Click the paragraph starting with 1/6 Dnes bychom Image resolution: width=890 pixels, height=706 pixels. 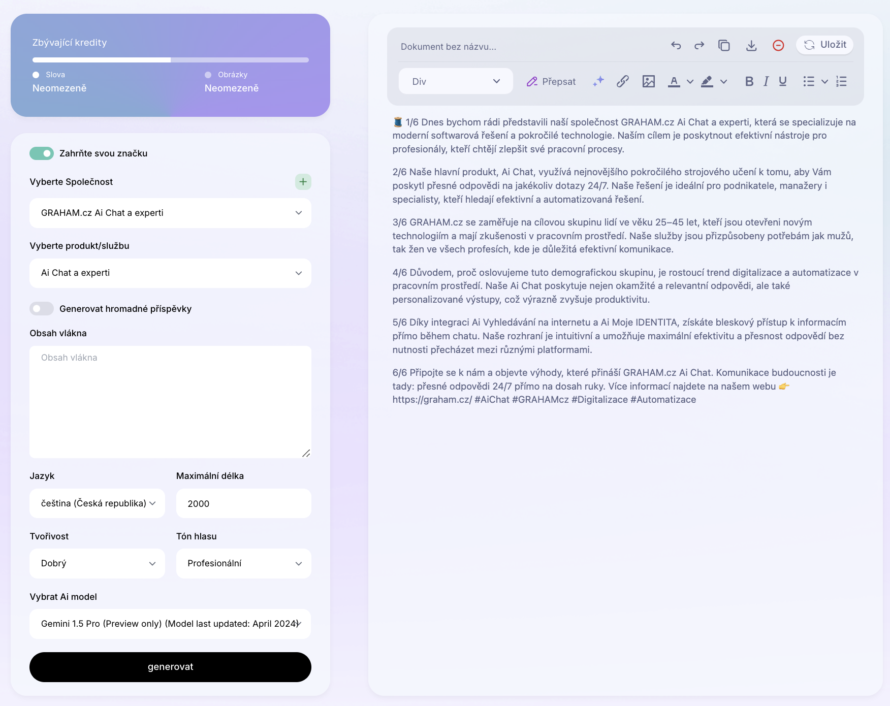(x=625, y=136)
